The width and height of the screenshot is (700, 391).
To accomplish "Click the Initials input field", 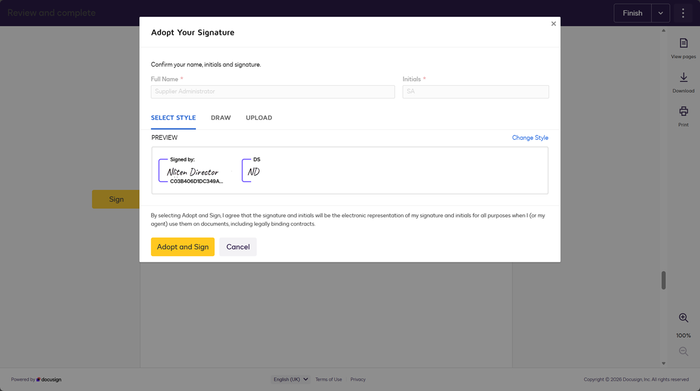I will pos(475,92).
